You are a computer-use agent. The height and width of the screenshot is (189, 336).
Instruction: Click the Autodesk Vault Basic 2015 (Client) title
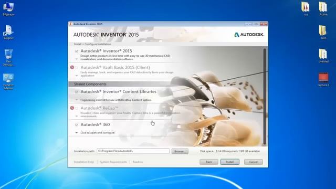(115, 67)
